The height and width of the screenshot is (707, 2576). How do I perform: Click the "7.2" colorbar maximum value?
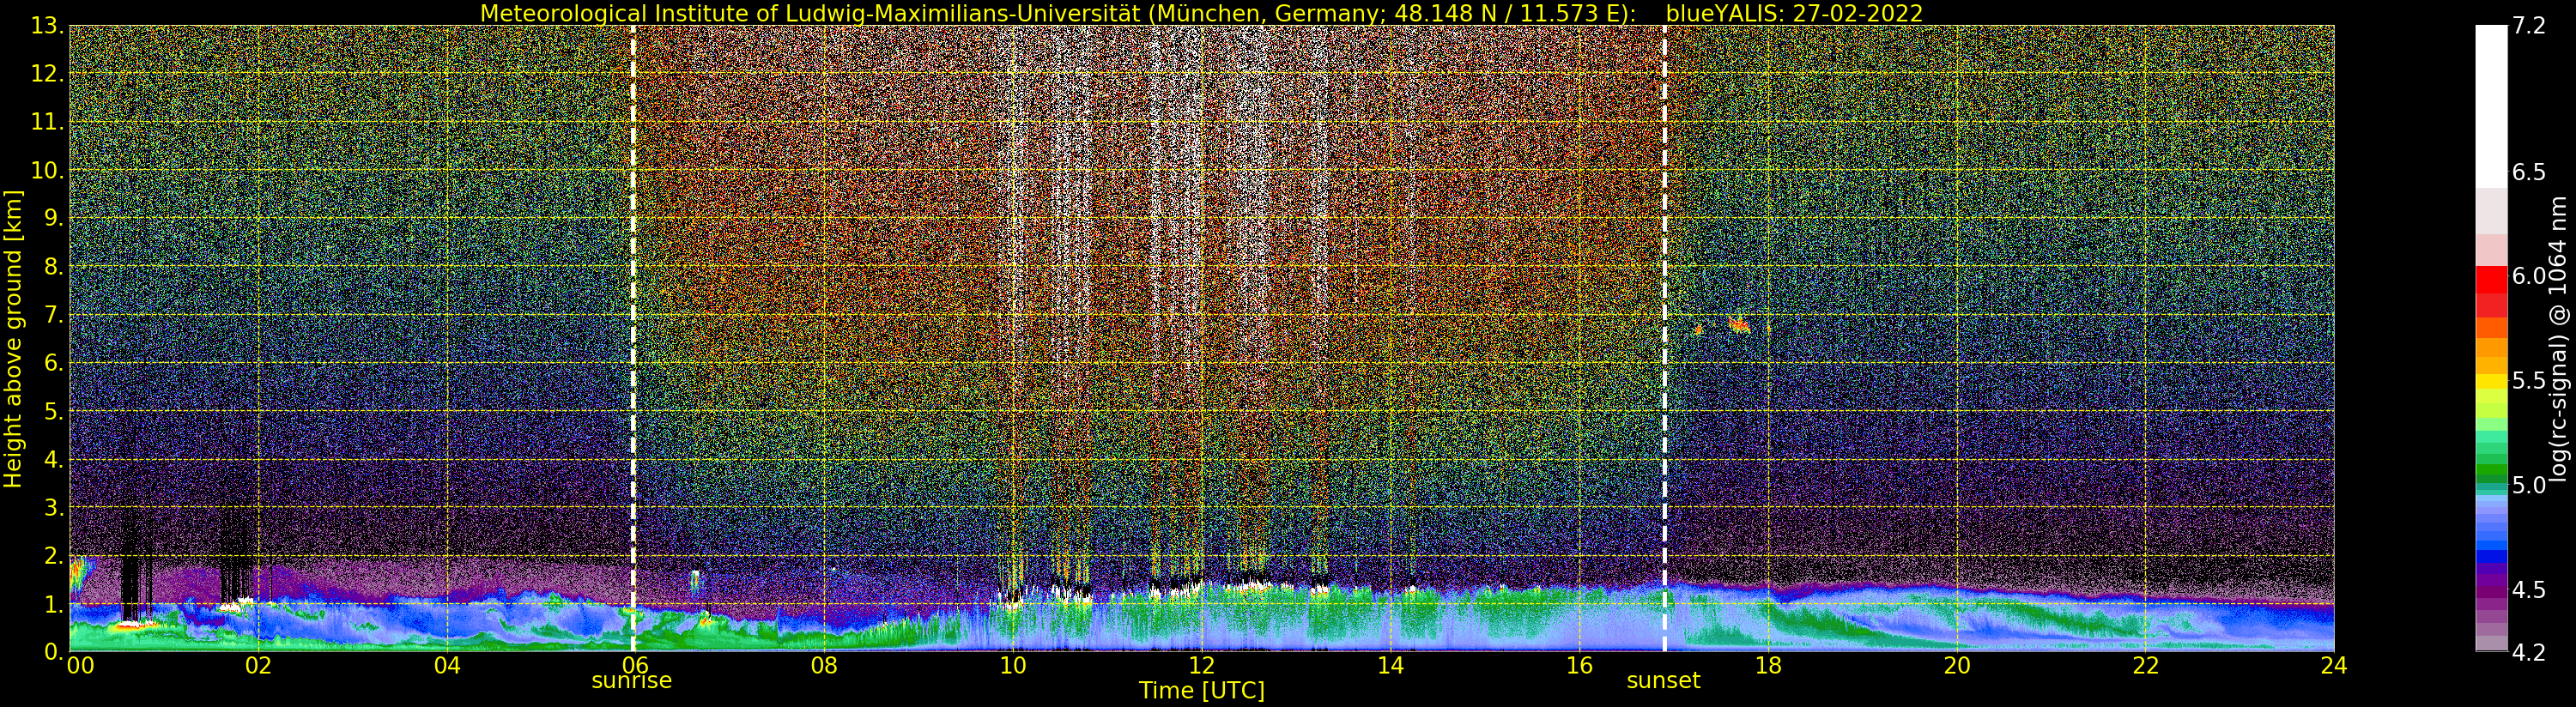click(x=2529, y=26)
